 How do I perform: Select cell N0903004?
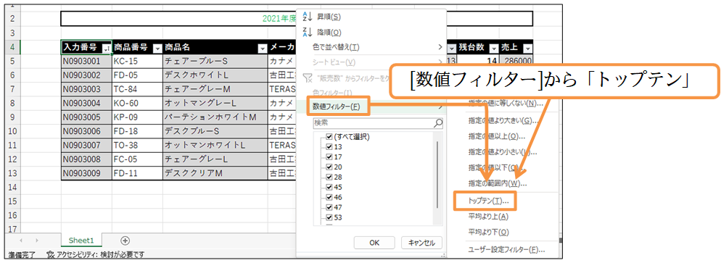(x=86, y=103)
